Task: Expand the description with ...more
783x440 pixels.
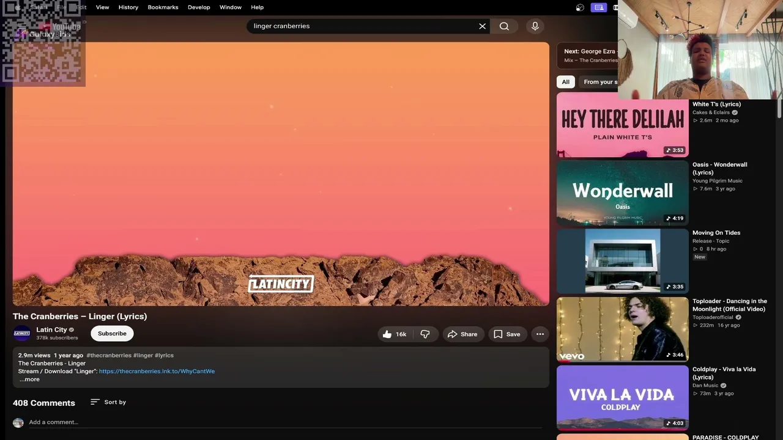Action: tap(29, 380)
